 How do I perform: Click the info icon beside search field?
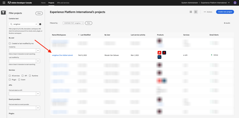pos(40,24)
